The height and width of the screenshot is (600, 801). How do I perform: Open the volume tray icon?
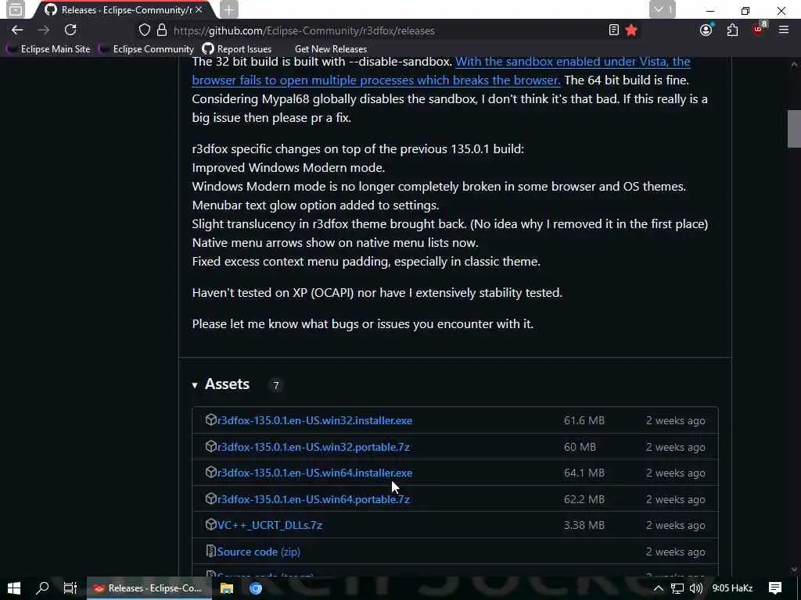[x=695, y=588]
